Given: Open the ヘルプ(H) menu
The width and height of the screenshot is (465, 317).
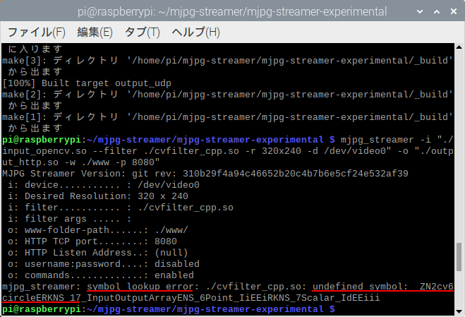Looking at the screenshot, I should [x=195, y=32].
